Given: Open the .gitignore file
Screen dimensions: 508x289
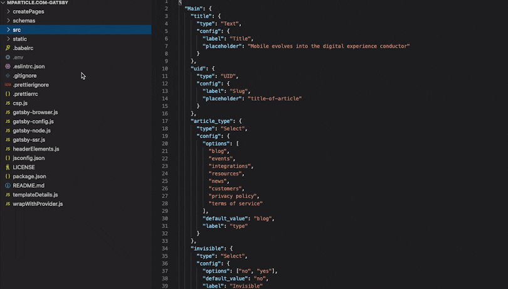Looking at the screenshot, I should click(x=24, y=75).
